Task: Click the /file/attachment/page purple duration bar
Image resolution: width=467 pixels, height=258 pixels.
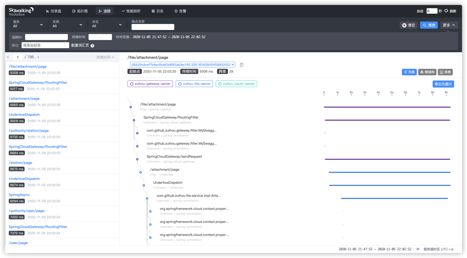Action: coord(387,107)
